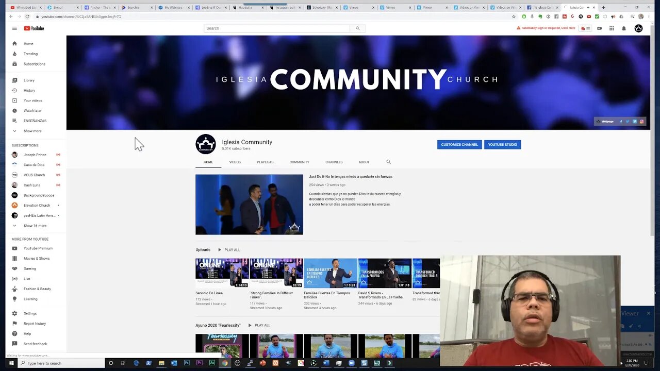Viewport: 660px width, 371px height.
Task: Switch to the COMMUNITY channel tab
Action: click(x=300, y=162)
